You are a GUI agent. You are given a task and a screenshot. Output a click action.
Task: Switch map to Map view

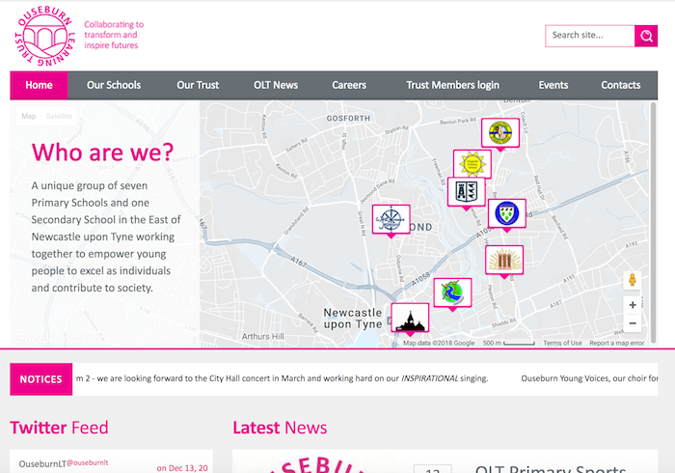point(29,116)
